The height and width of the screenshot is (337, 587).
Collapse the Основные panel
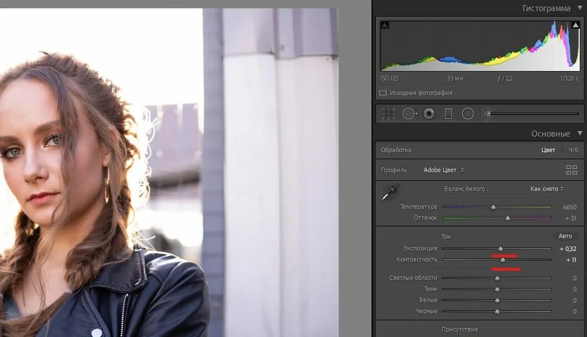tap(580, 133)
